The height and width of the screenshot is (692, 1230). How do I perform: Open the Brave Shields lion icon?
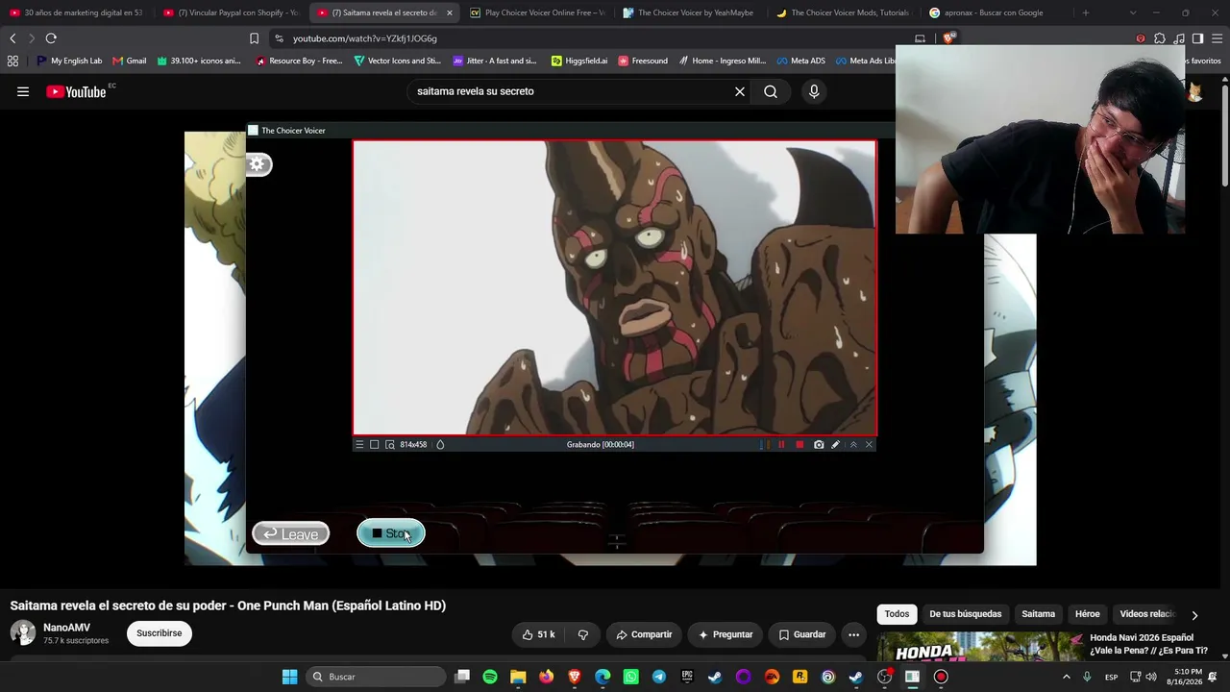948,38
